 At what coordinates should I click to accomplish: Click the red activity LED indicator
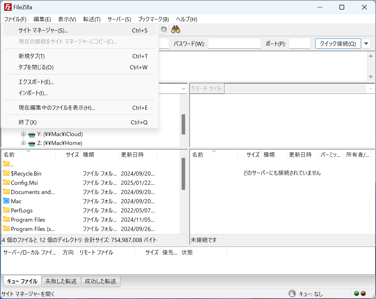363,294
